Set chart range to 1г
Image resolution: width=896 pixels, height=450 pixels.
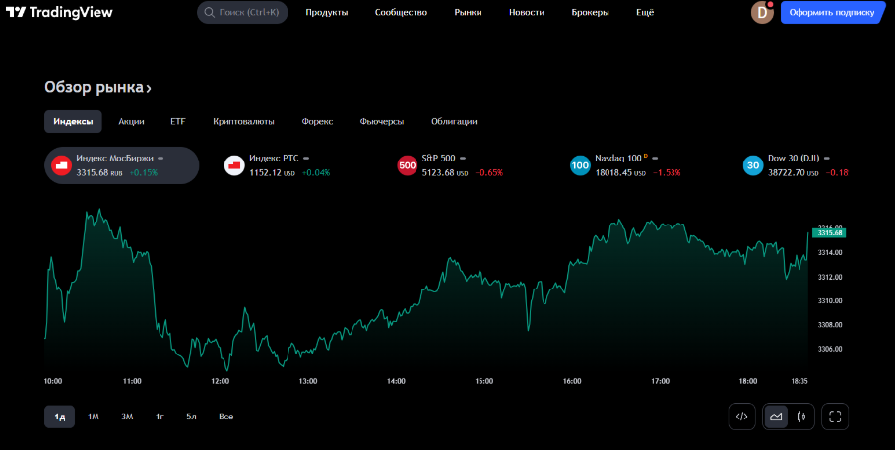point(160,417)
